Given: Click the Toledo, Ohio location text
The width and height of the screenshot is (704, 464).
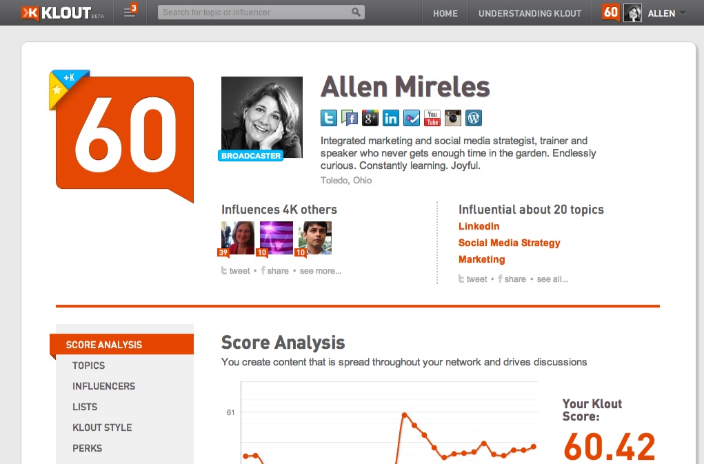Looking at the screenshot, I should (x=345, y=180).
